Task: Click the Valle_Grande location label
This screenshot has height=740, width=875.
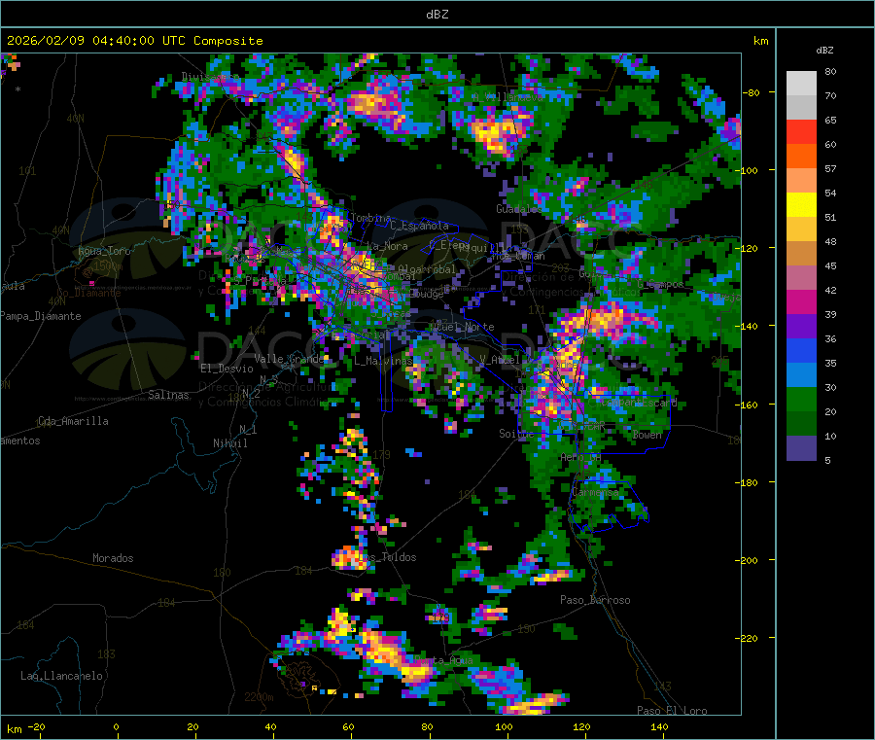Action: [x=289, y=358]
